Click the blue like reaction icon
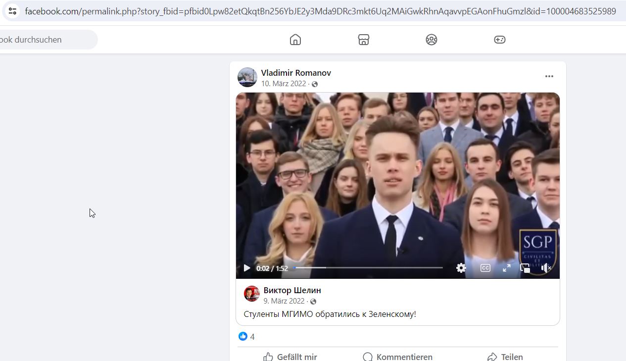The height and width of the screenshot is (361, 626). (243, 336)
